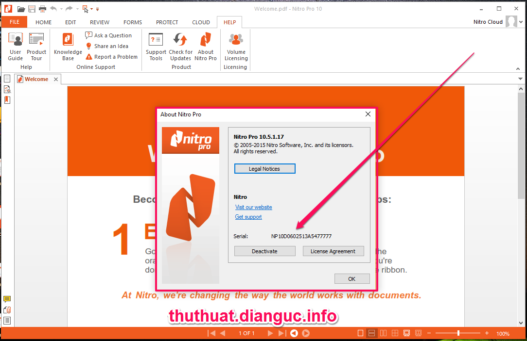The width and height of the screenshot is (527, 341).
Task: Go to previous page in status bar
Action: [x=223, y=333]
